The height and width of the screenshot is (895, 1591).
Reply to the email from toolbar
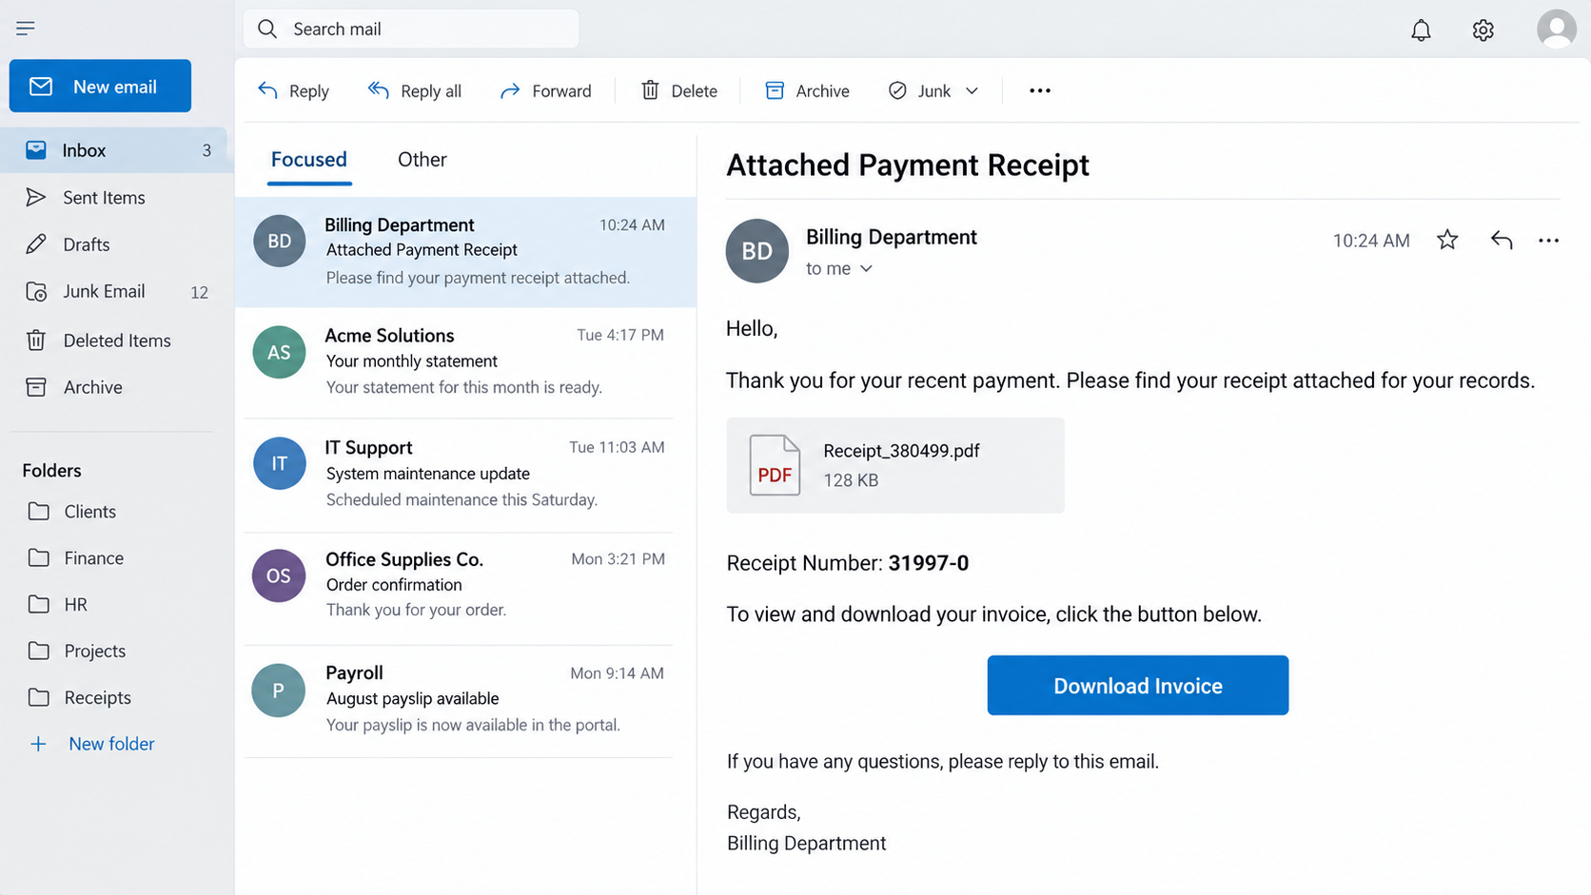tap(293, 90)
